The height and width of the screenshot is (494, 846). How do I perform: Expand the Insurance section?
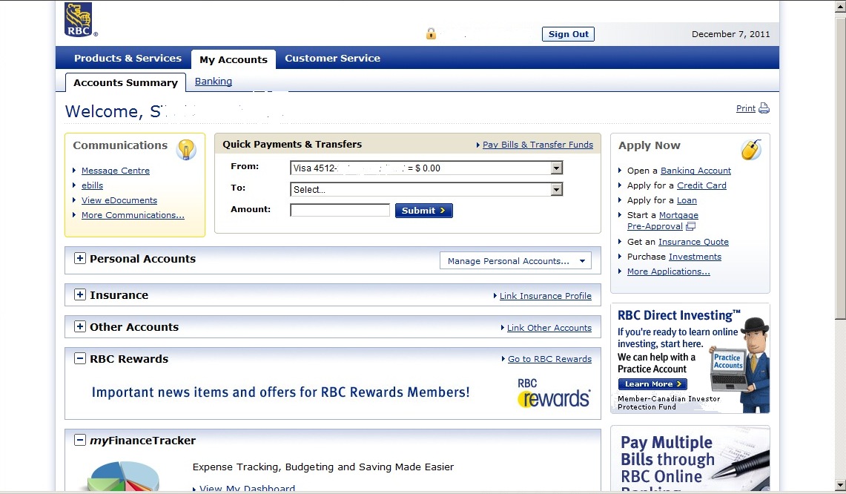(80, 295)
